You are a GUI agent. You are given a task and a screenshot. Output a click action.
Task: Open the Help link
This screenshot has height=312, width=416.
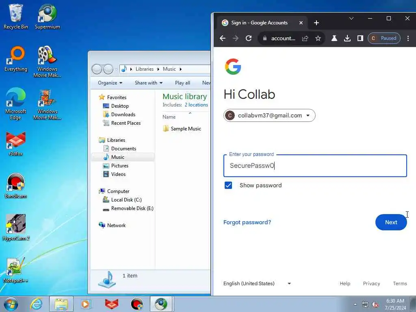(345, 283)
